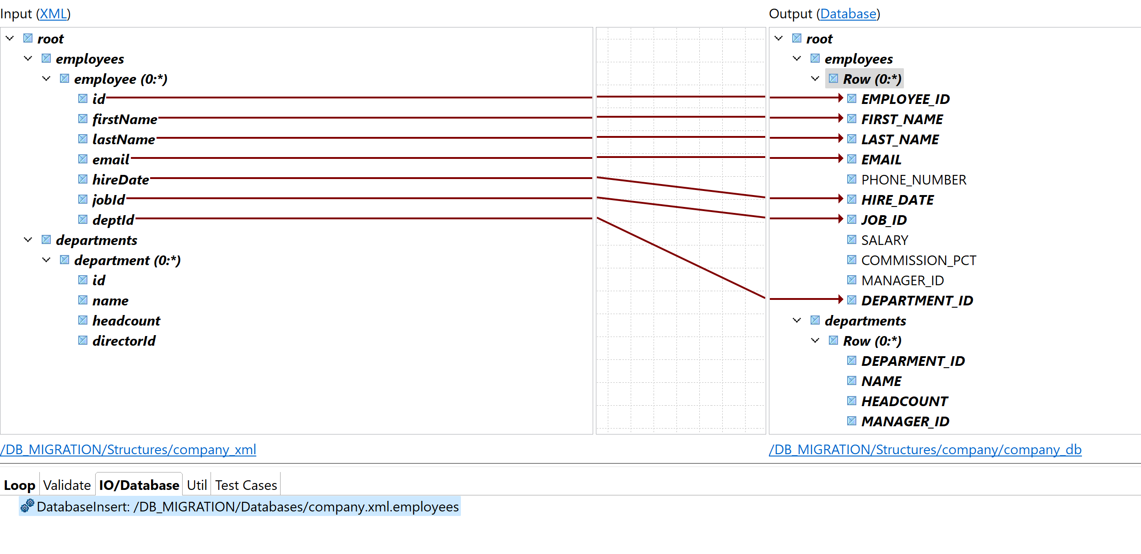Click the icon beside output PHONE_NUMBER
Viewport: 1141px width, 554px height.
coord(851,179)
